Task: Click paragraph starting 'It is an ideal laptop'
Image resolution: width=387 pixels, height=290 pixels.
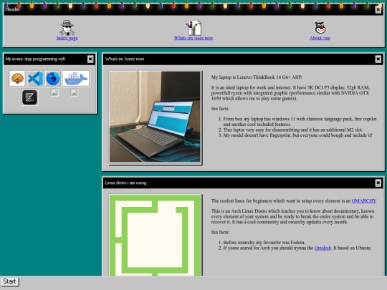Action: (290, 93)
